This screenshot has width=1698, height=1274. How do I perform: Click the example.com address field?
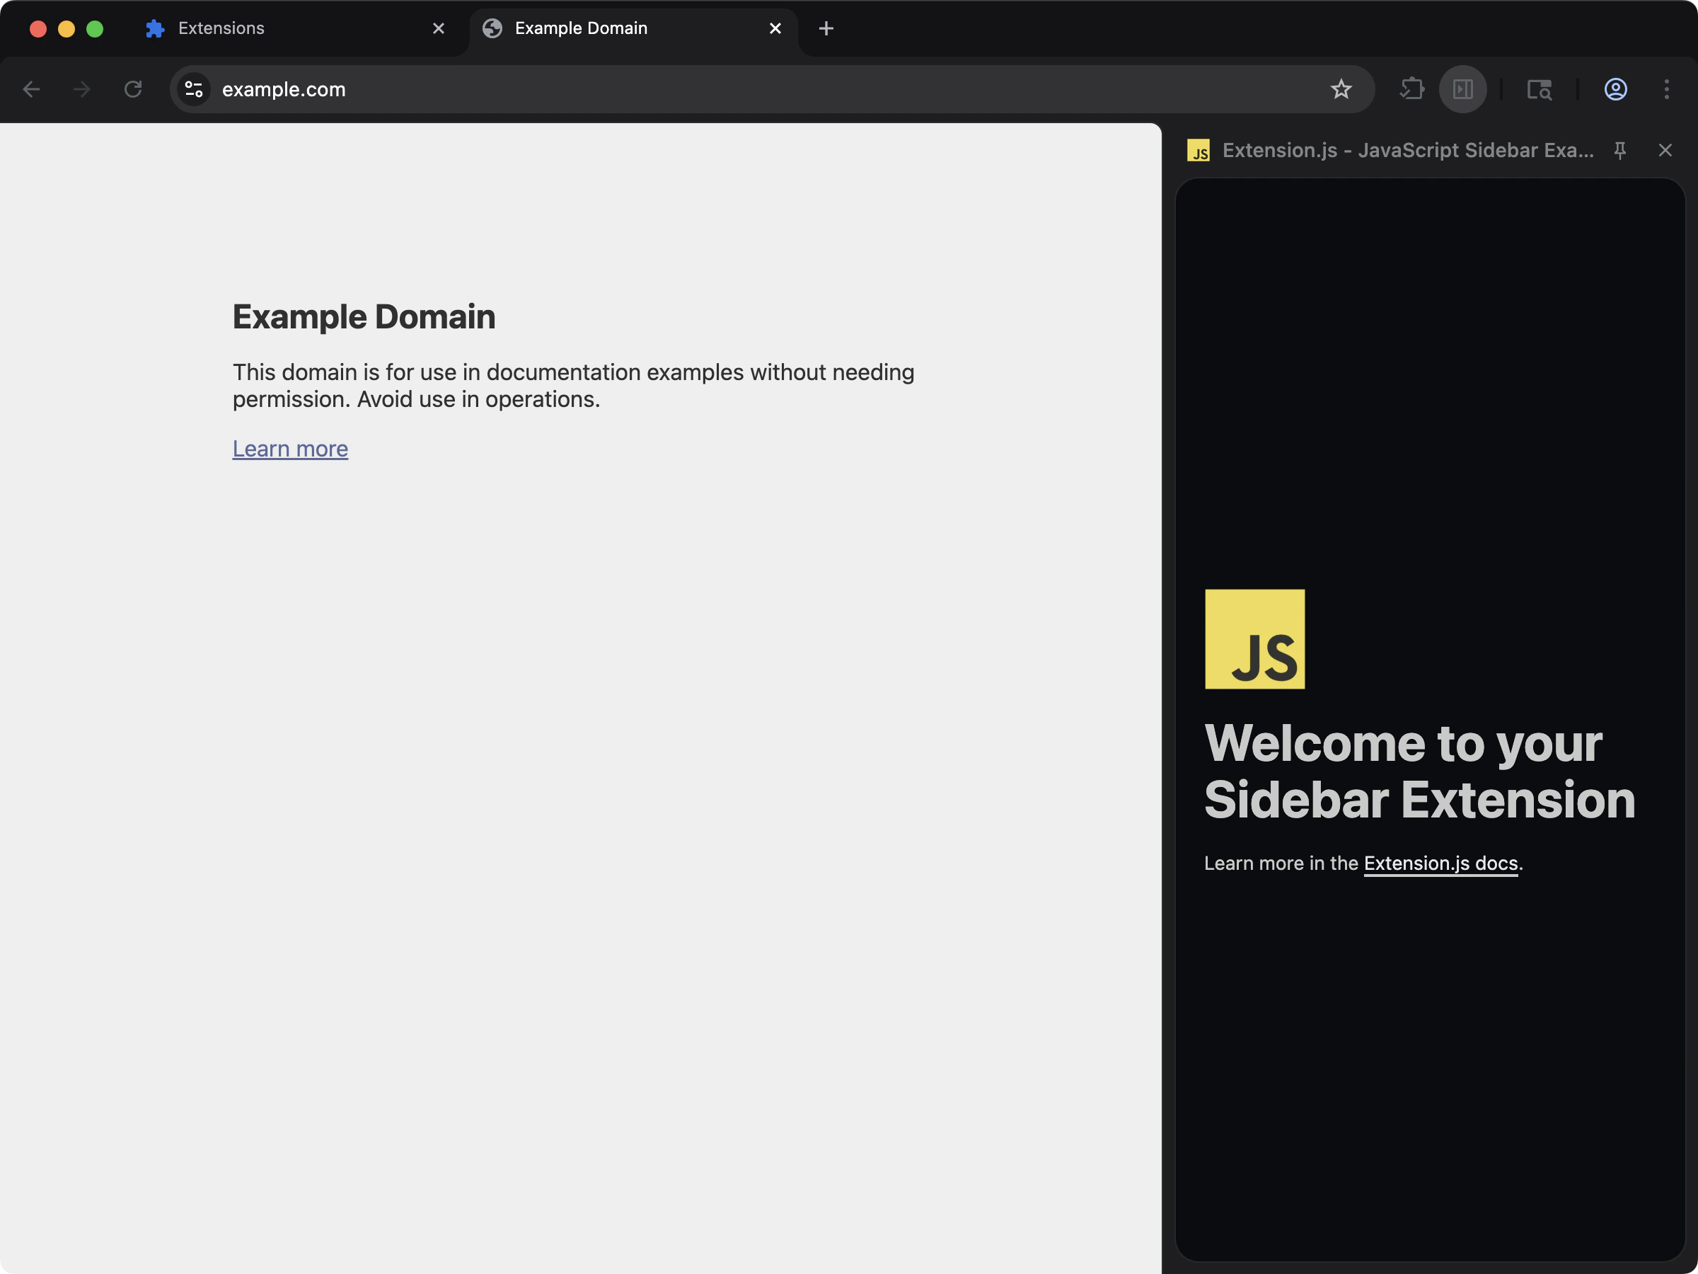(691, 89)
